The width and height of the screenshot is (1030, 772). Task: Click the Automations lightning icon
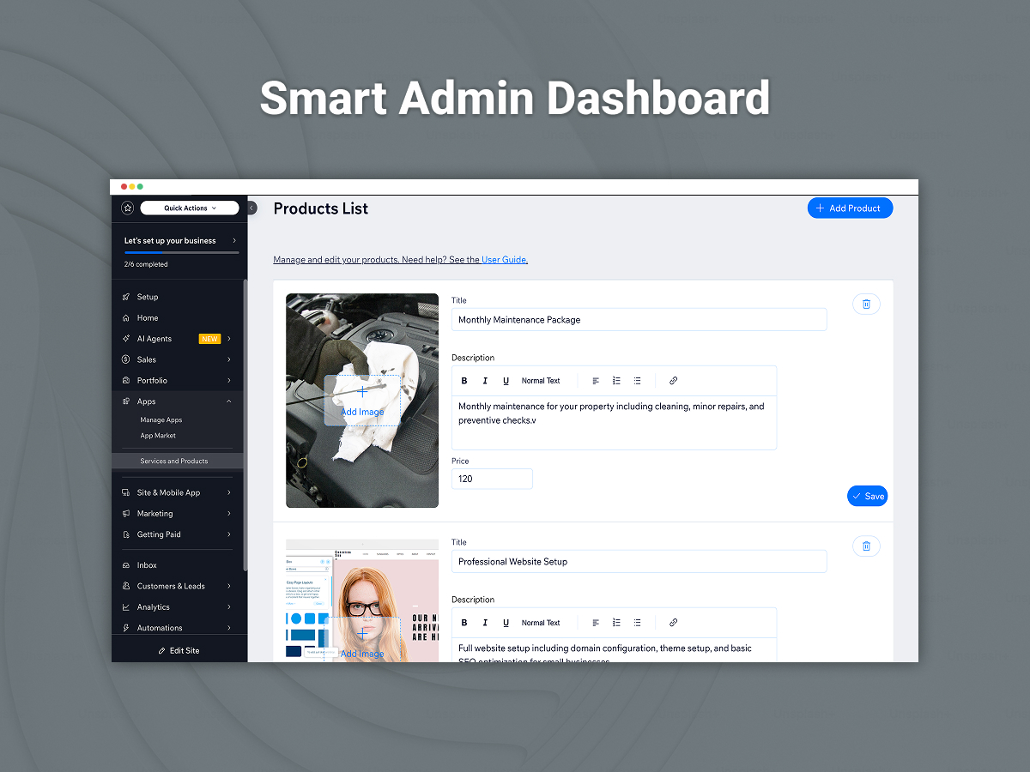[x=126, y=628]
